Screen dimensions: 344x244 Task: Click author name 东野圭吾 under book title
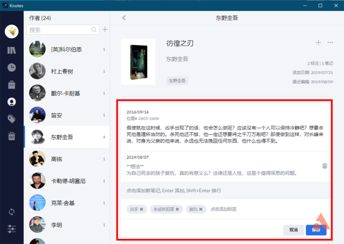(177, 59)
